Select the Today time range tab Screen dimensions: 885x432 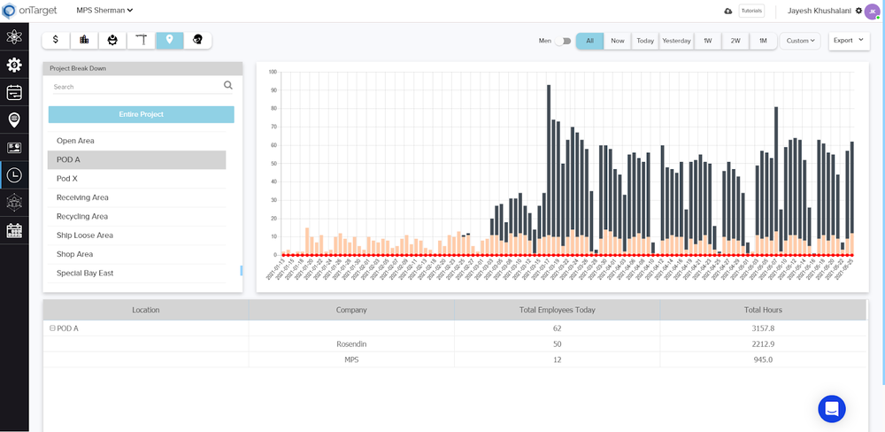(x=645, y=41)
